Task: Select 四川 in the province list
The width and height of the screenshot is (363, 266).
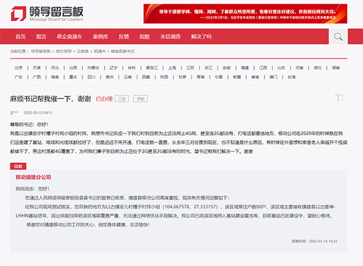Action: (91, 77)
